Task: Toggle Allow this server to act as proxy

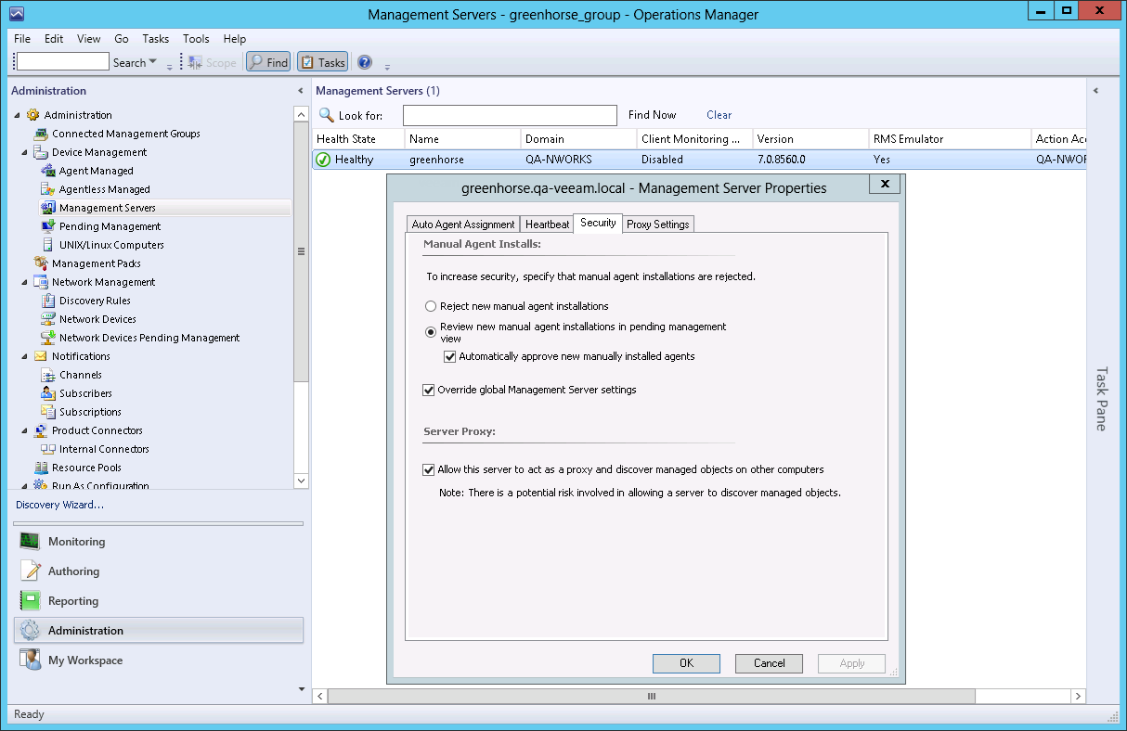Action: point(429,469)
